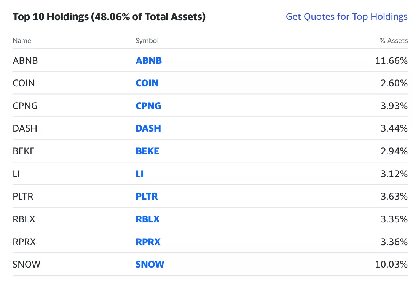Open the CPNG symbol quote link

(x=148, y=106)
